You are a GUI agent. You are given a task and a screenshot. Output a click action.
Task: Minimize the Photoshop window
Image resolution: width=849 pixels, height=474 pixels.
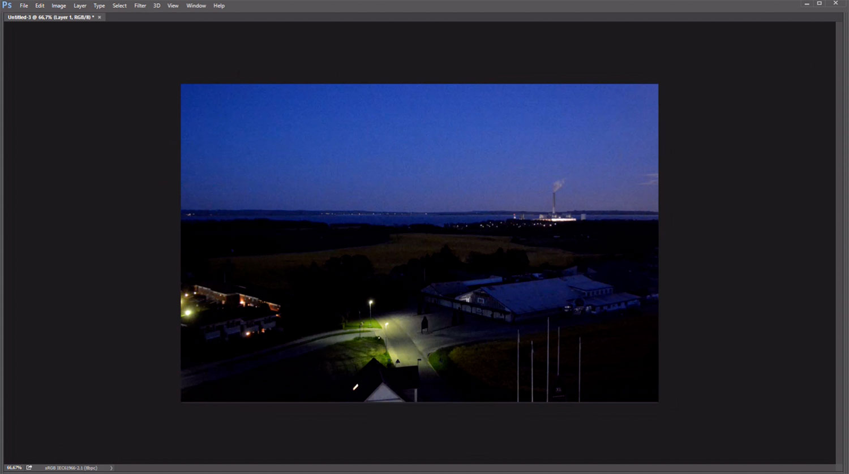807,4
